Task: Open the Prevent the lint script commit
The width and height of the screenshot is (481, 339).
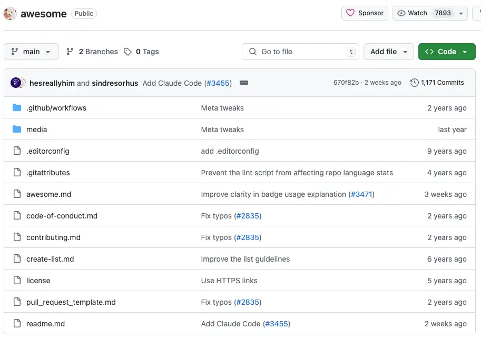Action: click(x=297, y=173)
